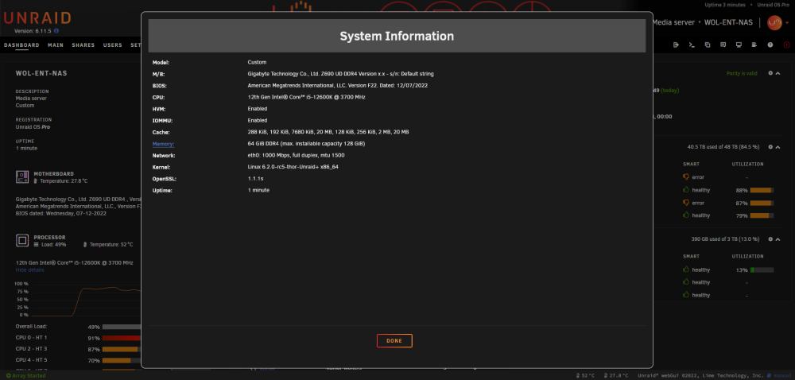
Task: Collapse the Parity panel chevron
Action: [x=778, y=73]
